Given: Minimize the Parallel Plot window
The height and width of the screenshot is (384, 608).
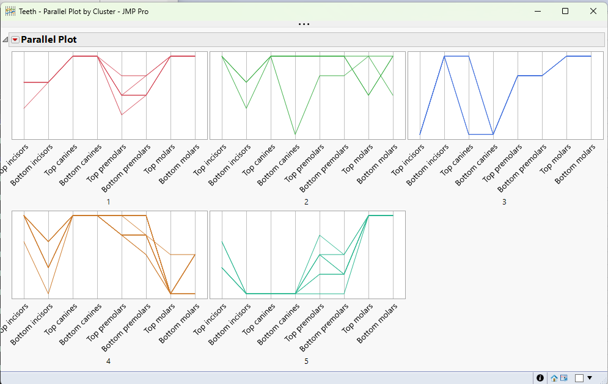Looking at the screenshot, I should (x=538, y=11).
